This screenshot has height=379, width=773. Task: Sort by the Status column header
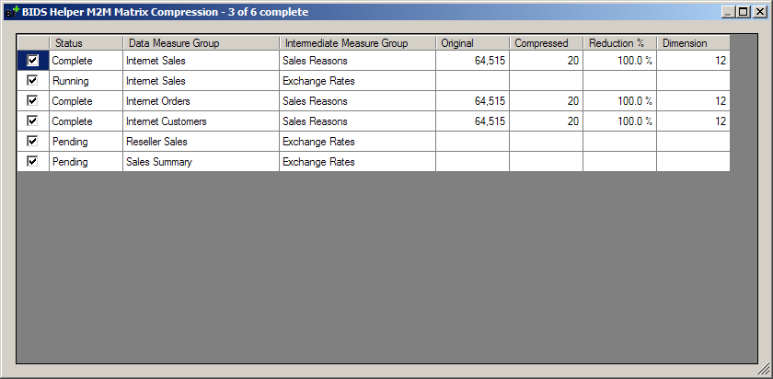click(86, 43)
